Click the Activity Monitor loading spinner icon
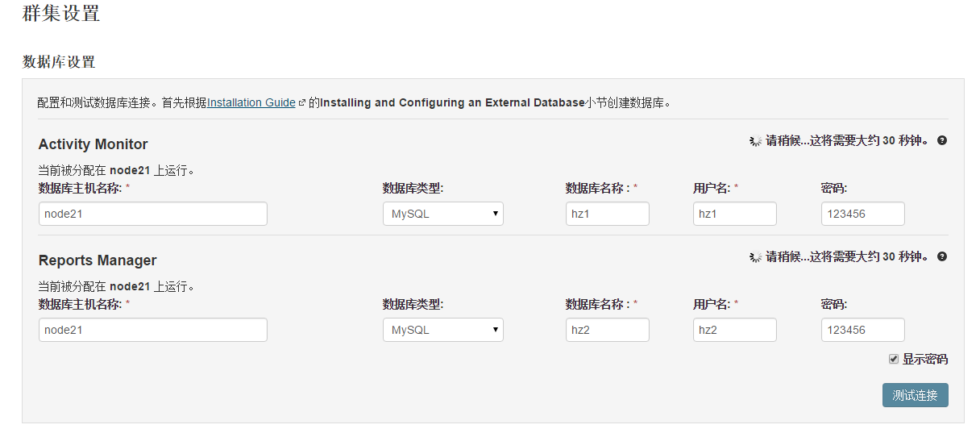The width and height of the screenshot is (980, 433). [755, 141]
